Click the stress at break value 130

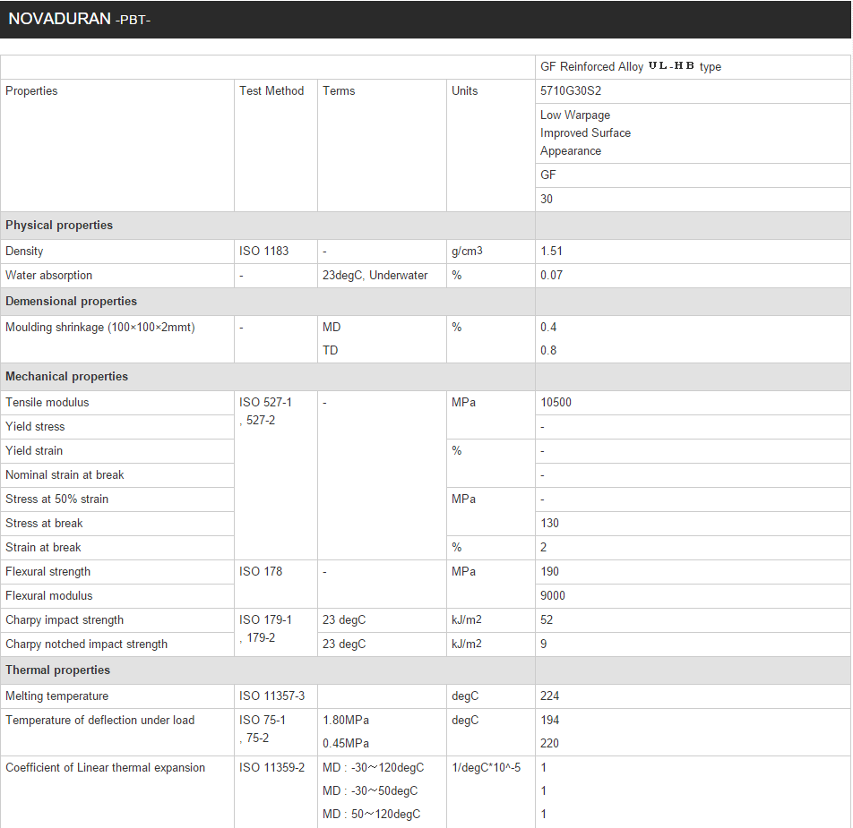coord(549,523)
